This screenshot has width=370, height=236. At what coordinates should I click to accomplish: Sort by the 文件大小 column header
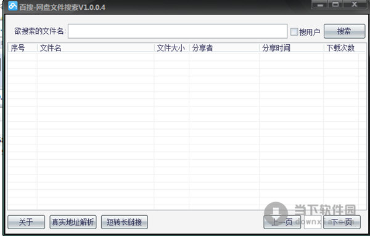click(171, 48)
